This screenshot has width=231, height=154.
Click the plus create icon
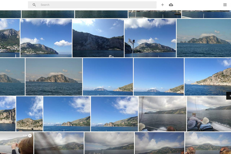coord(162,5)
